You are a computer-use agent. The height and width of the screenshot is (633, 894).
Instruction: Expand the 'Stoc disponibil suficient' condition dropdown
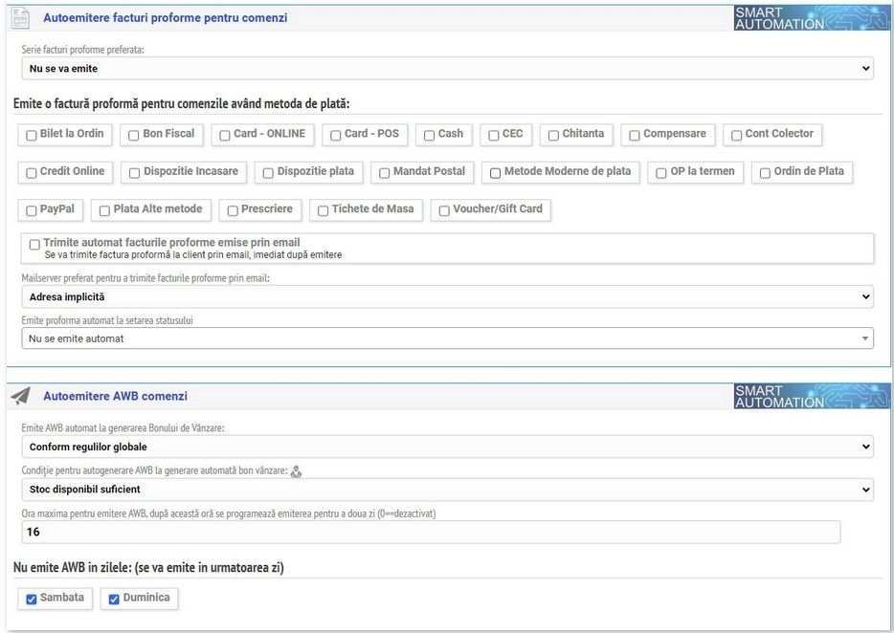click(x=447, y=490)
